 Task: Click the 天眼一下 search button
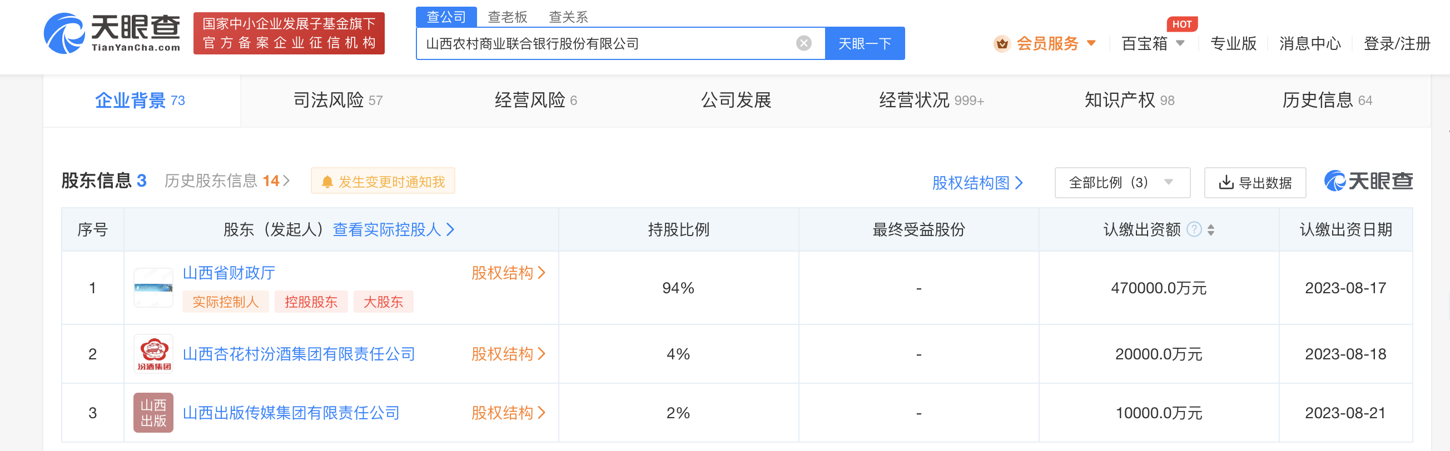point(864,43)
